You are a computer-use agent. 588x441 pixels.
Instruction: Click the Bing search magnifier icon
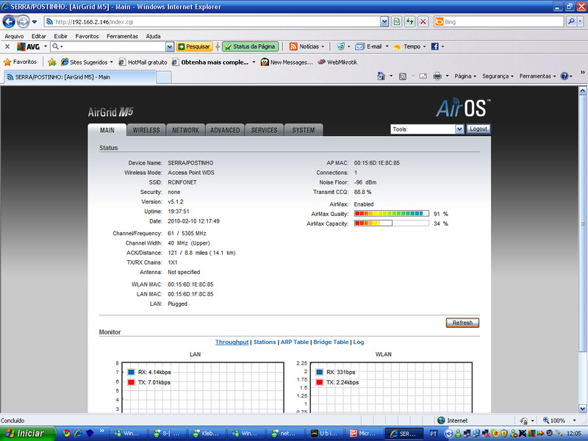[x=571, y=22]
